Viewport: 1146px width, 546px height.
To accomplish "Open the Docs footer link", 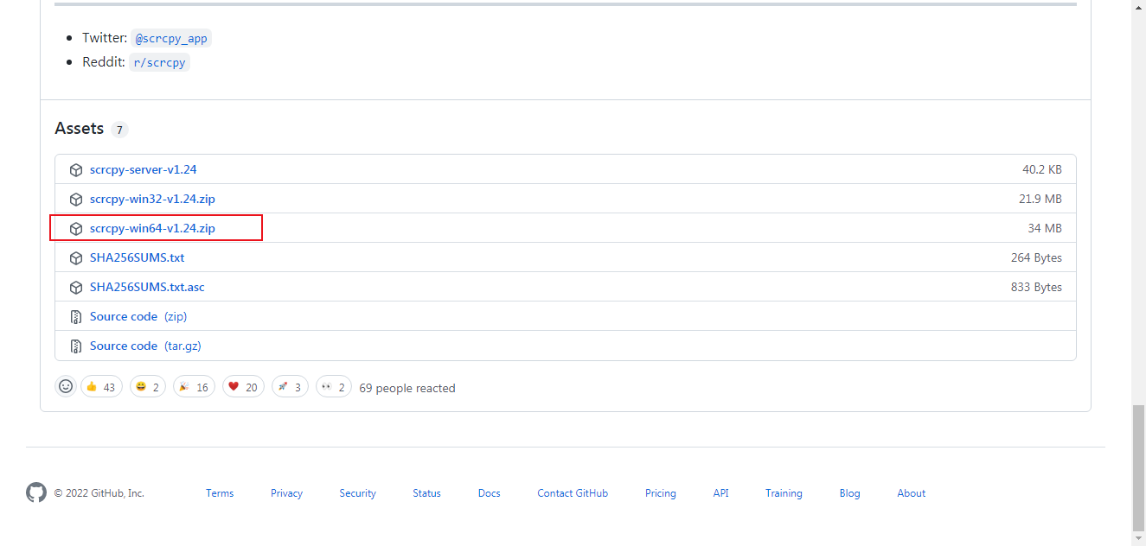I will point(489,493).
